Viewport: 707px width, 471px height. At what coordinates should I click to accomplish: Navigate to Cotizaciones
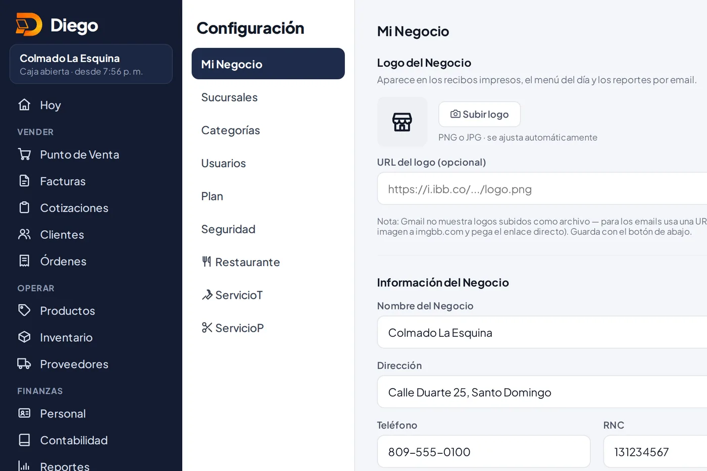pyautogui.click(x=91, y=208)
